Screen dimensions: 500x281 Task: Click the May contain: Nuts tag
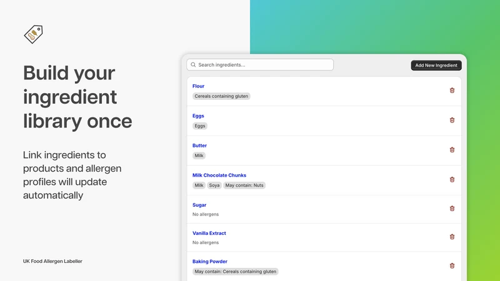[x=244, y=185]
